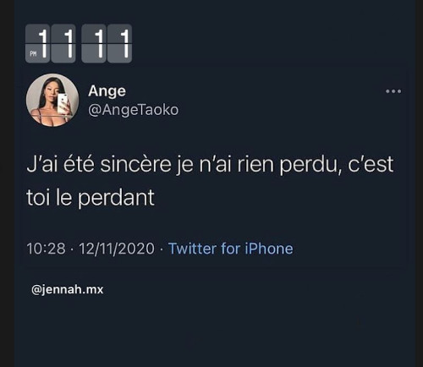Viewport: 423px width, 367px height.
Task: Click the first flip clock digit with PM
Action: 38,43
